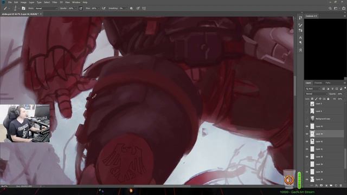Toggle pressure control for opacity
347x195 pixels.
click(81, 9)
